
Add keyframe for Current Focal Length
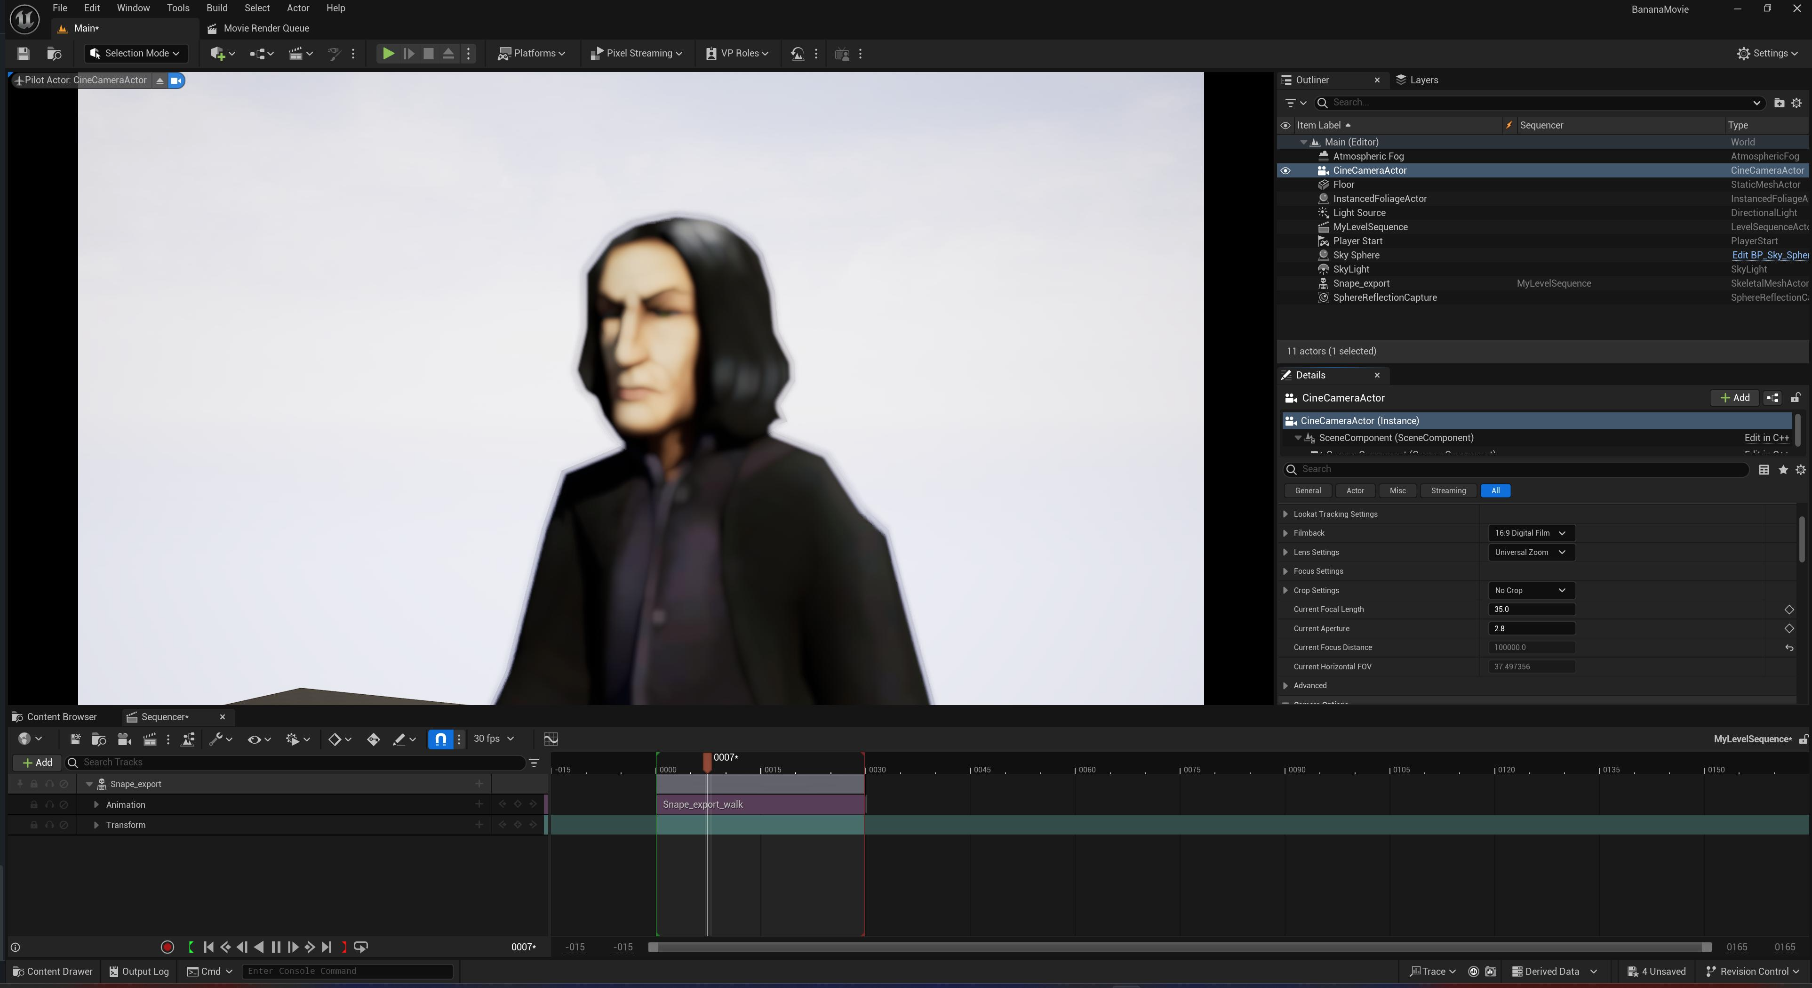point(1789,610)
